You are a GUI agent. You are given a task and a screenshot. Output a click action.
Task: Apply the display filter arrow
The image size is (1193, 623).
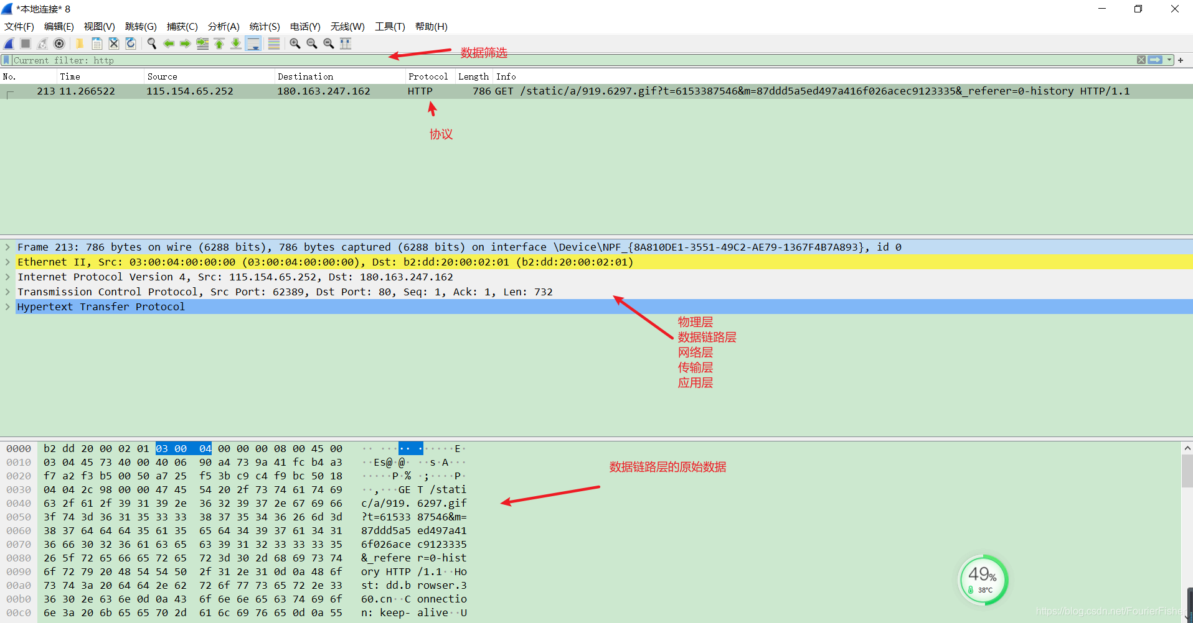1155,60
